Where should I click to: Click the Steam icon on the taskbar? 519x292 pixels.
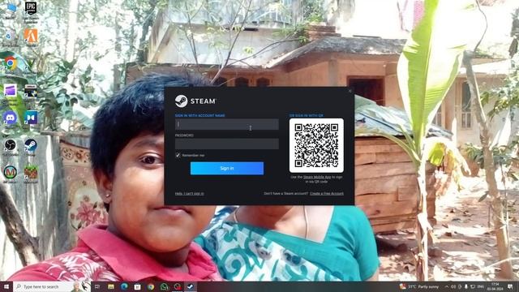tap(191, 286)
